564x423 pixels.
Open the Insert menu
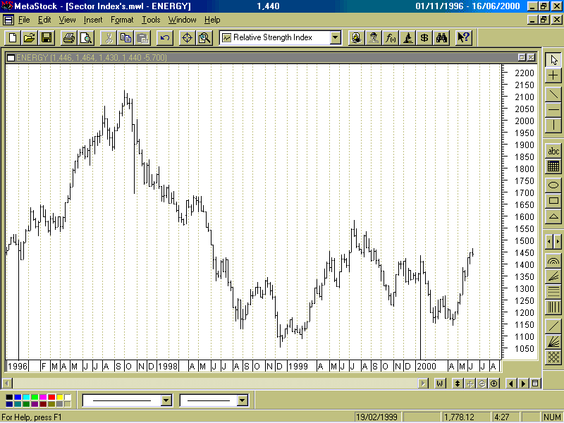point(93,20)
